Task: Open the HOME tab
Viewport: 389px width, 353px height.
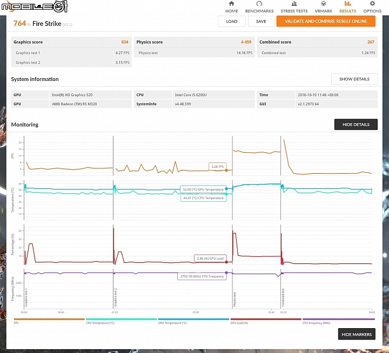Action: 231,11
